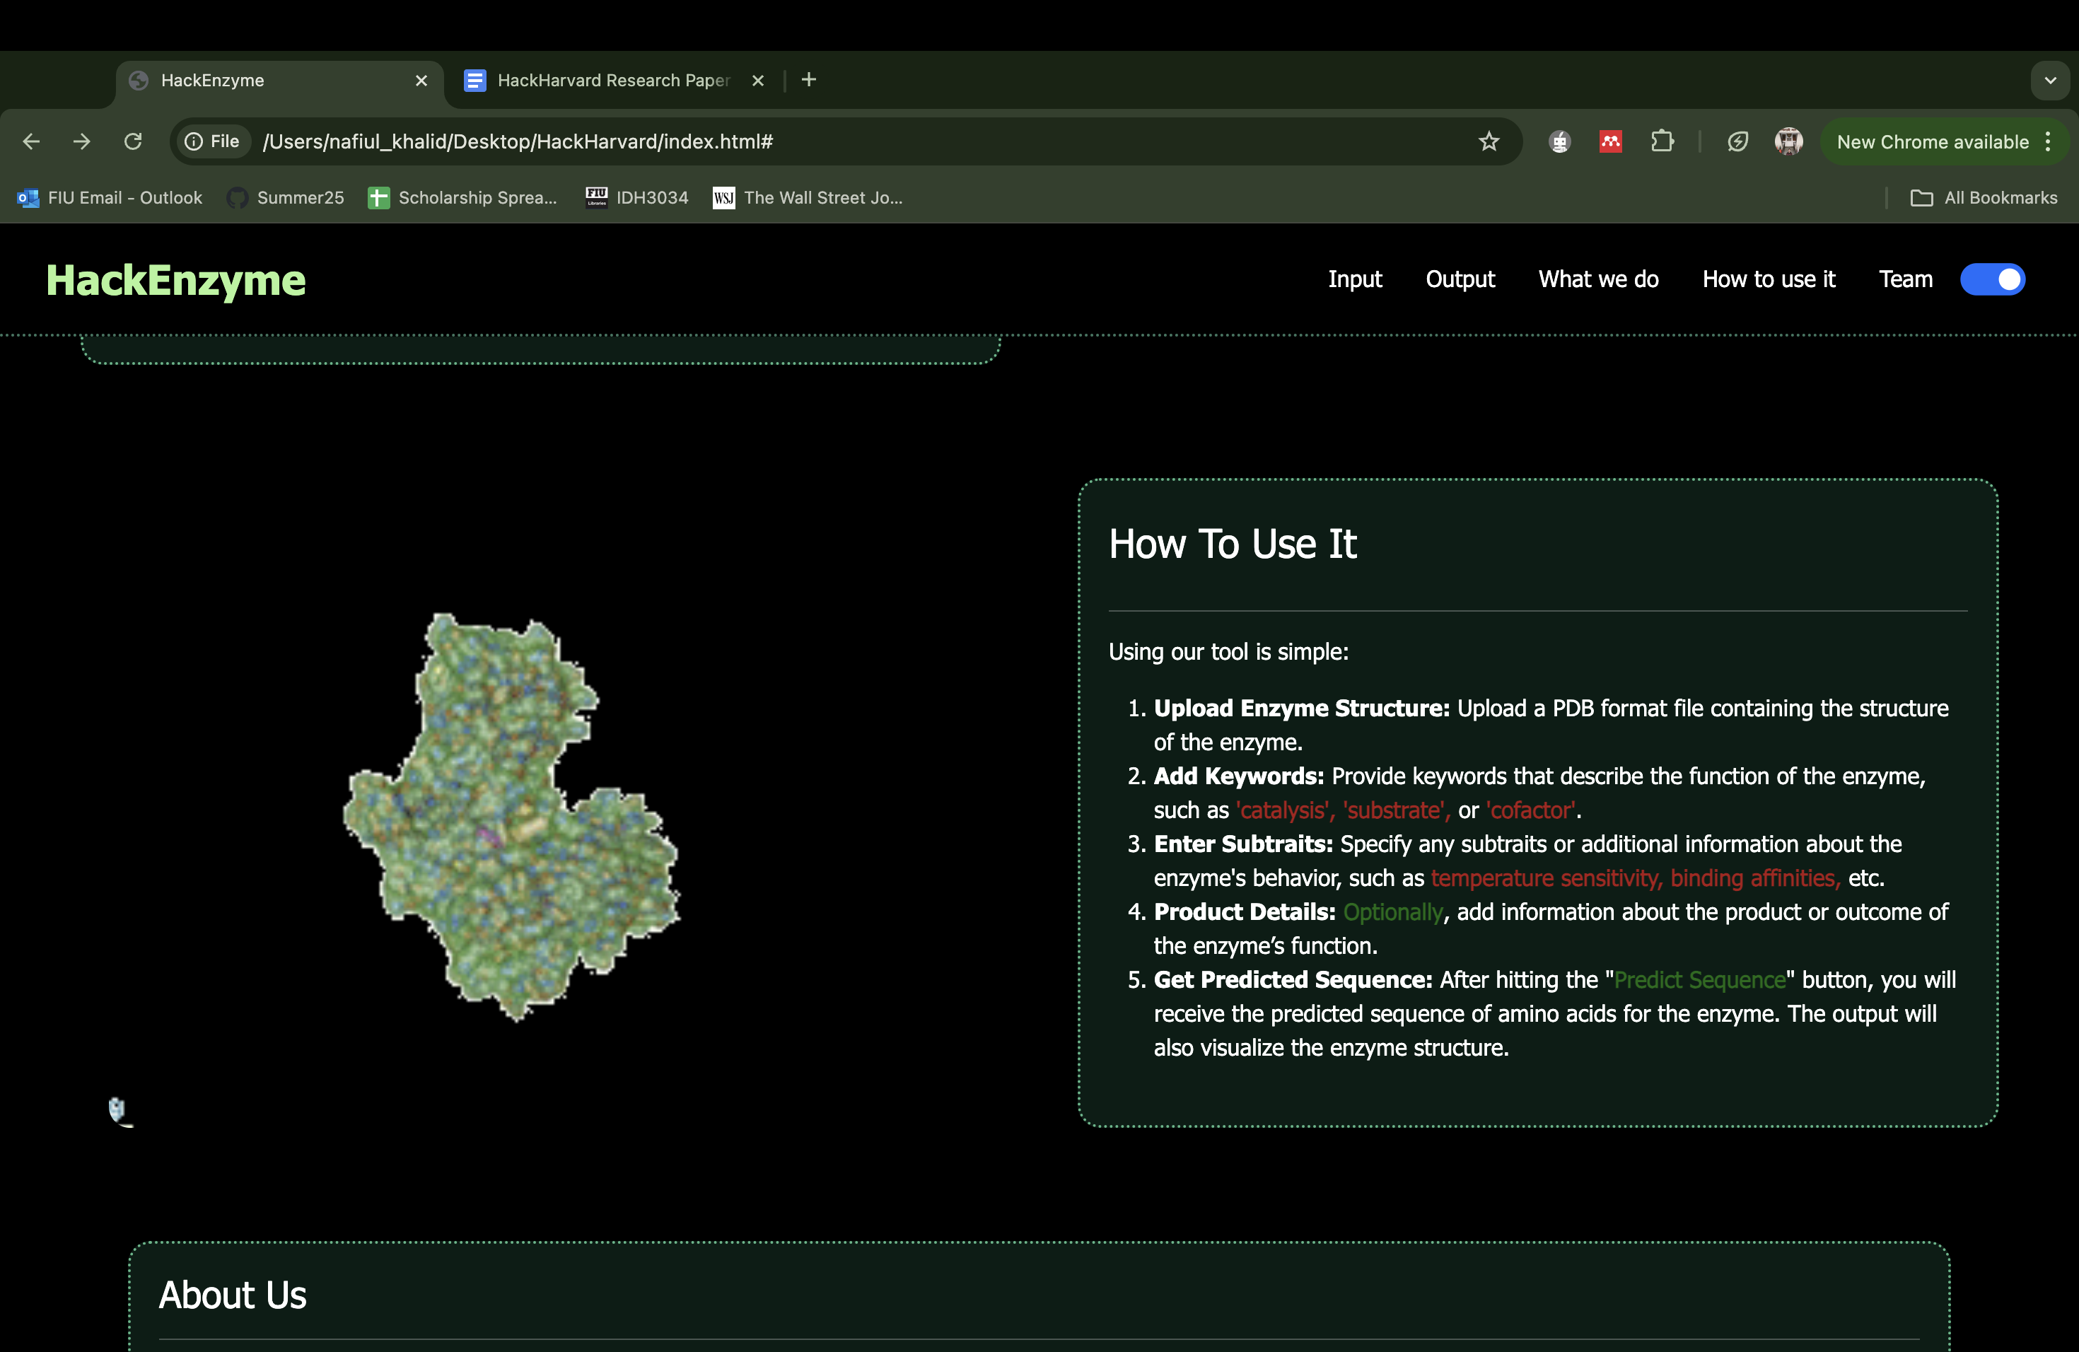Click the red extension icon in toolbar
The width and height of the screenshot is (2079, 1352).
tap(1611, 141)
